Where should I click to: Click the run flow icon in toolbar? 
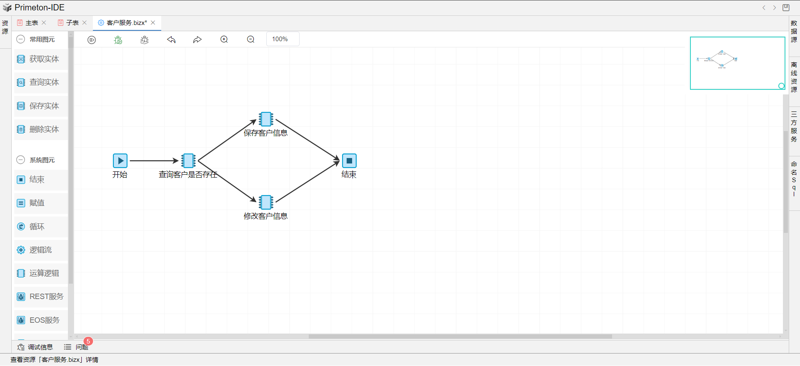(92, 40)
